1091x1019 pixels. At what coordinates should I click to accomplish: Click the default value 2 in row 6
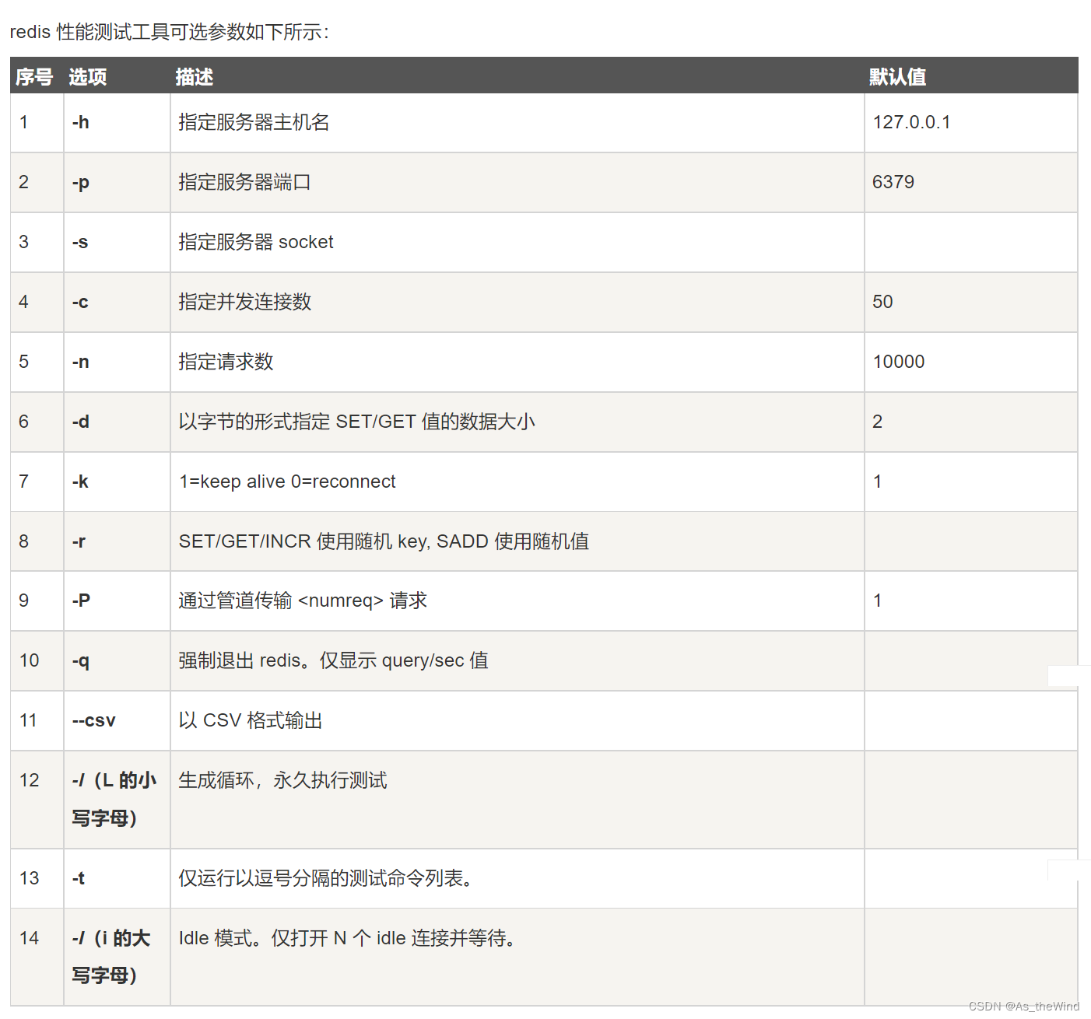click(x=878, y=422)
